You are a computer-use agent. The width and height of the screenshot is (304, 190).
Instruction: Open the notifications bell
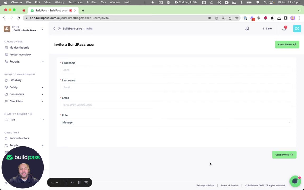[284, 28]
